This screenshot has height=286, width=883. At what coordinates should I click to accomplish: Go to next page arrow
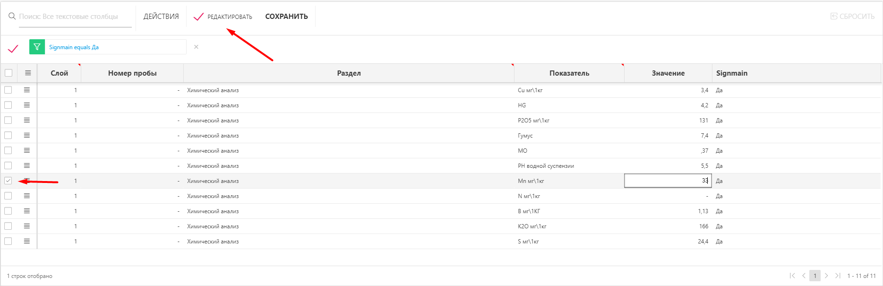pos(826,276)
